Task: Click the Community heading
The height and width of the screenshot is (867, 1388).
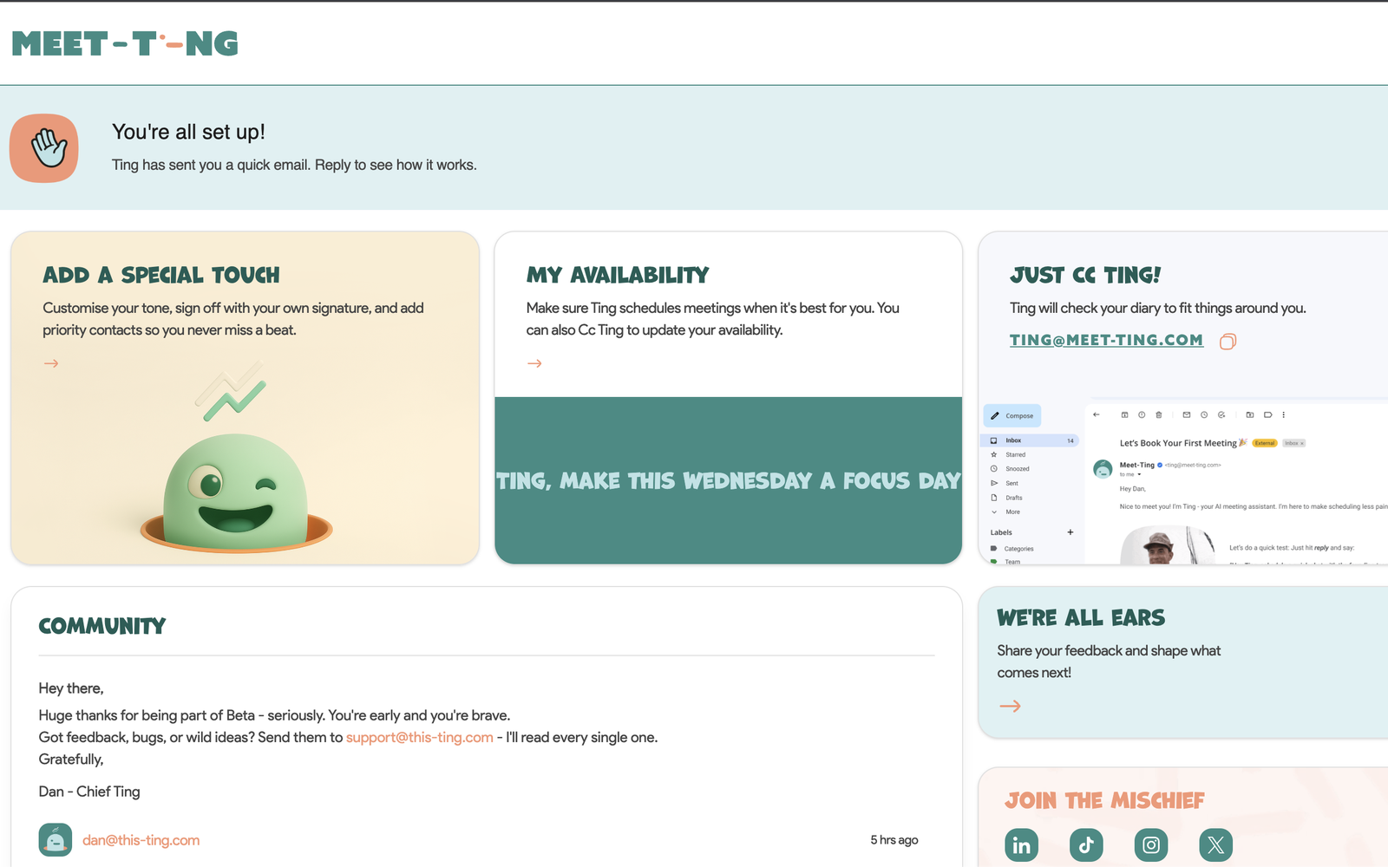Action: [102, 626]
